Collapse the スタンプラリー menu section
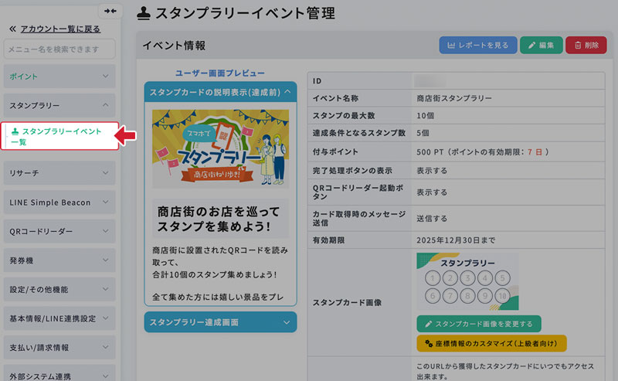Screen dimensions: 618x381 [x=59, y=105]
